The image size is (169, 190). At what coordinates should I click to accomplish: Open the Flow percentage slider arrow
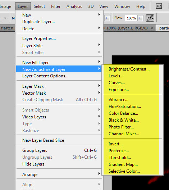pos(140,18)
